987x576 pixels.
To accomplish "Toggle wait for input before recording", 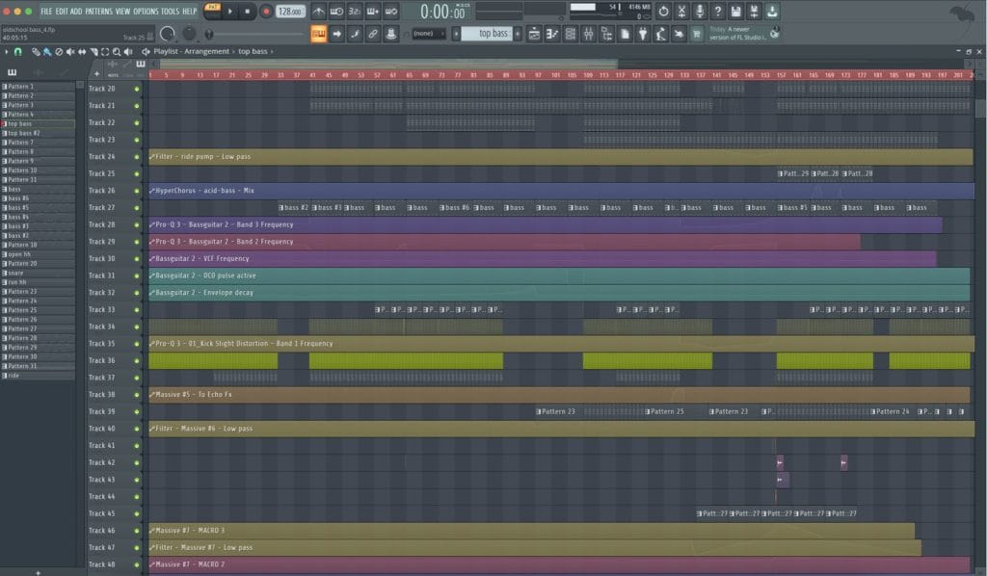I will [x=336, y=12].
